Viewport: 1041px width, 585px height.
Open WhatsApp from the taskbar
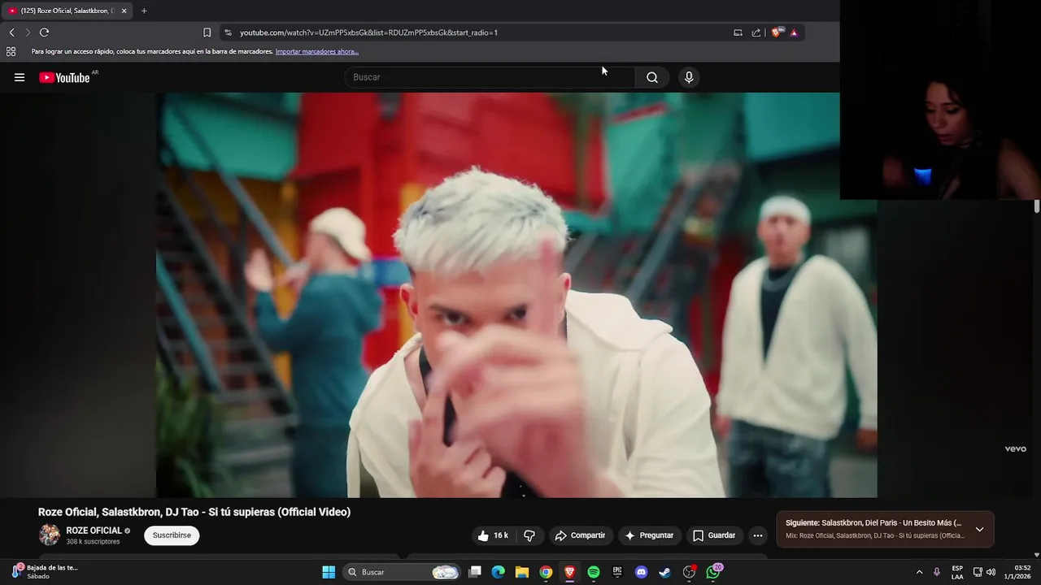713,572
